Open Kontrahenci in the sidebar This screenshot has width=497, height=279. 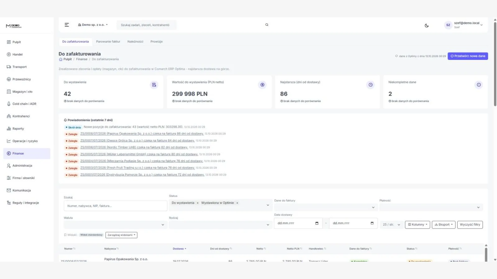coord(27,116)
